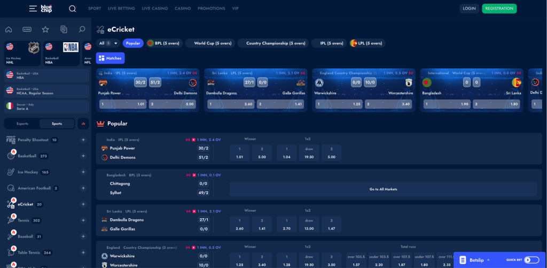Open PROMOTIONS in top navigation
Screen dimensions: 547x268
(x=212, y=9)
